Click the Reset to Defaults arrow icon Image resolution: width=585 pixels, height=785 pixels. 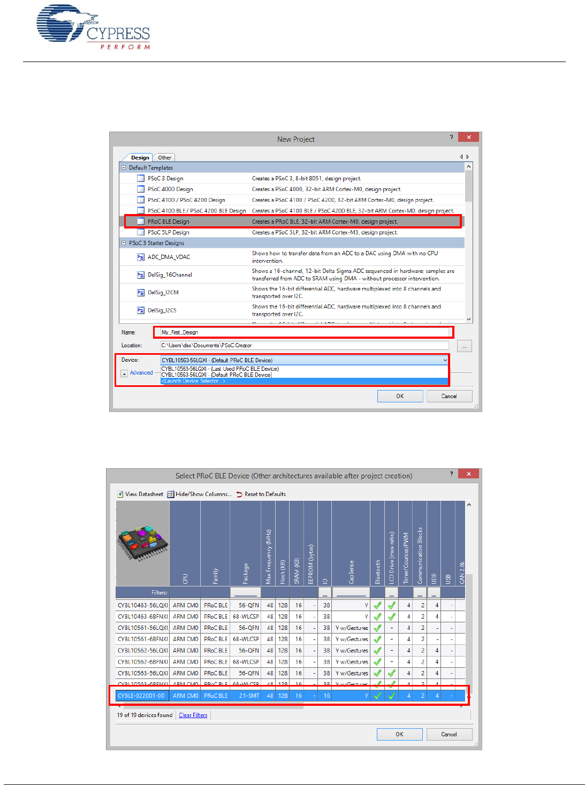coord(239,494)
